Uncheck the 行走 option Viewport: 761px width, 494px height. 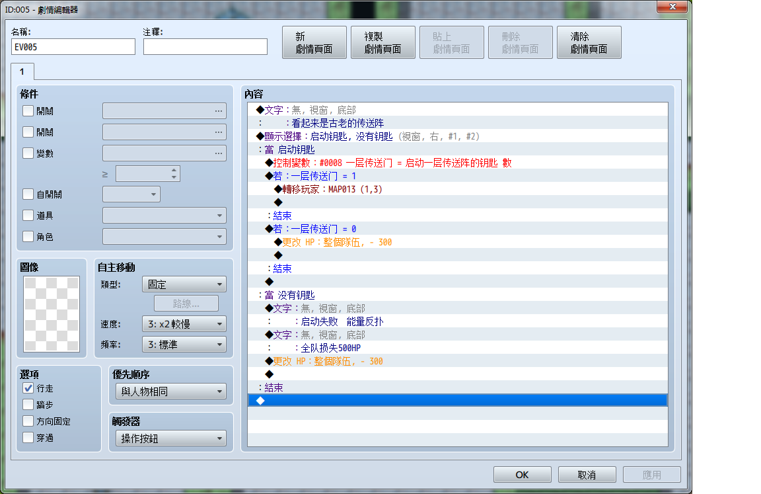(x=28, y=388)
